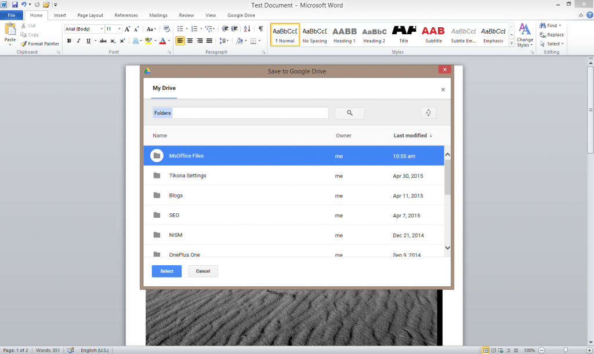Screen dimensions: 594x354
Task: Click the zoom slider handle in status bar
Action: click(x=566, y=350)
